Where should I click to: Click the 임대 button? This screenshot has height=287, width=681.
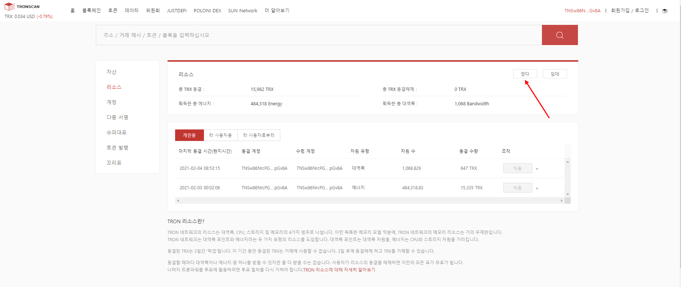pos(555,74)
